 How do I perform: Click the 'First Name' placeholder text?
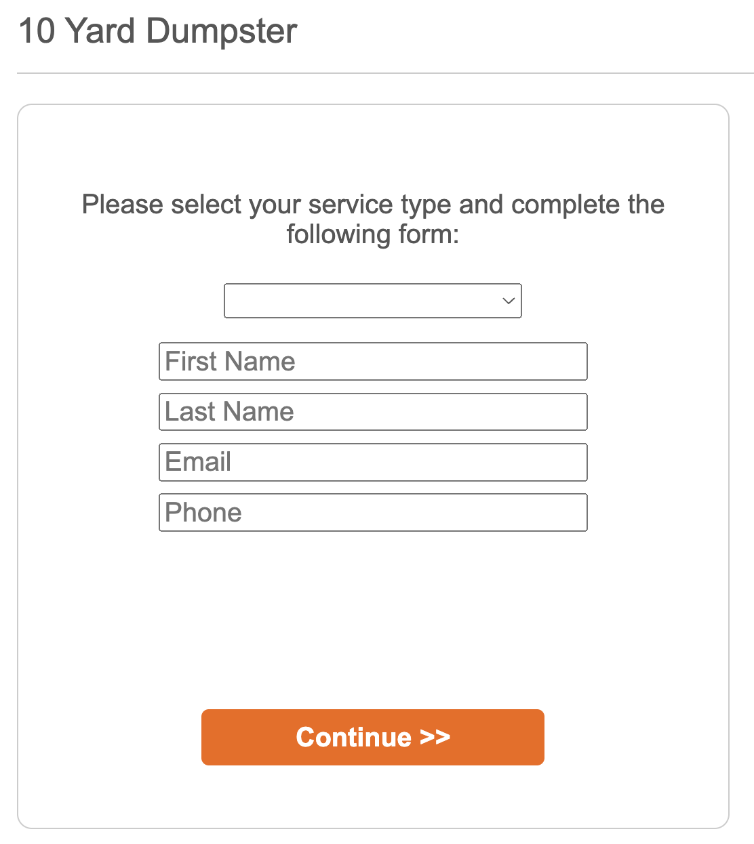click(x=231, y=362)
